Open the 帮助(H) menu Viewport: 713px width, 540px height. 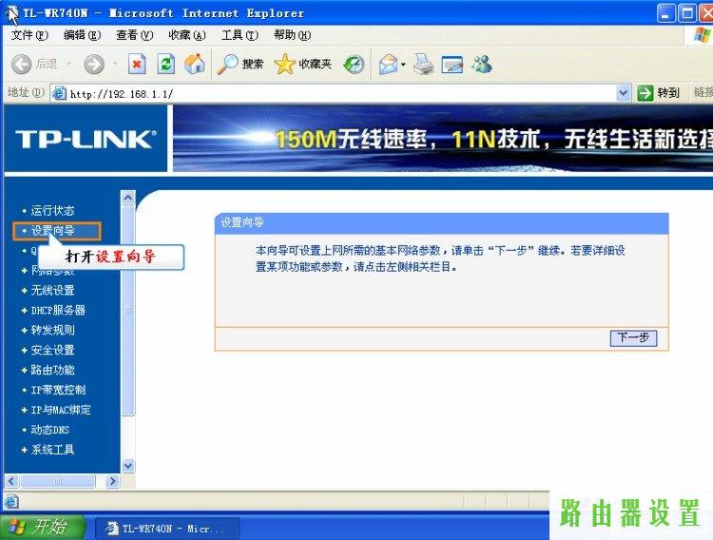292,35
